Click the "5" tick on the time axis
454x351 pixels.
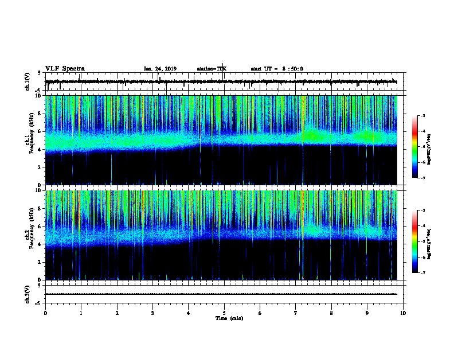click(224, 313)
